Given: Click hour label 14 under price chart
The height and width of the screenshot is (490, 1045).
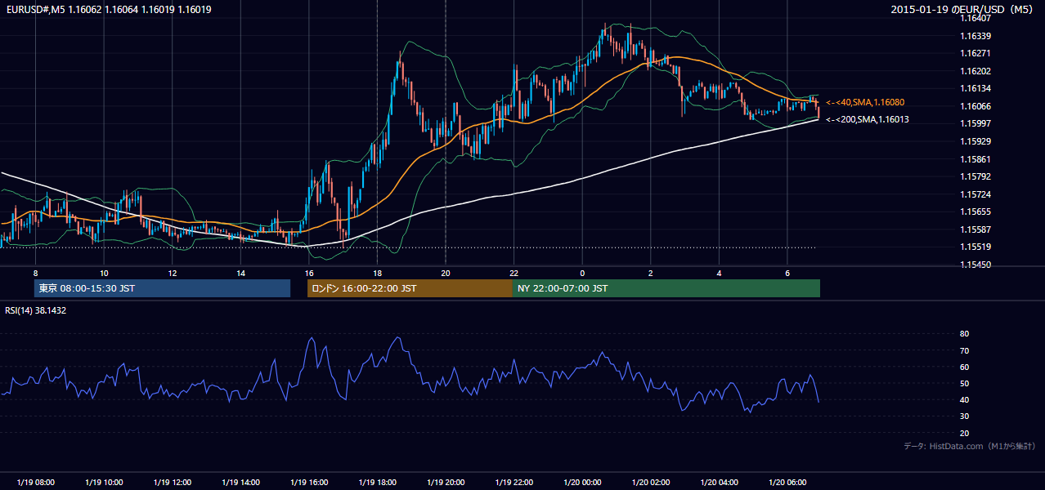Looking at the screenshot, I should [240, 272].
